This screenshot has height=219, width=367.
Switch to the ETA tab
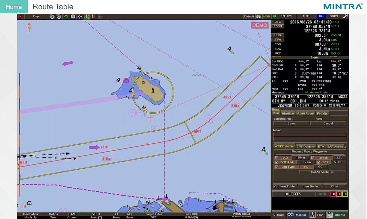[x=321, y=147]
